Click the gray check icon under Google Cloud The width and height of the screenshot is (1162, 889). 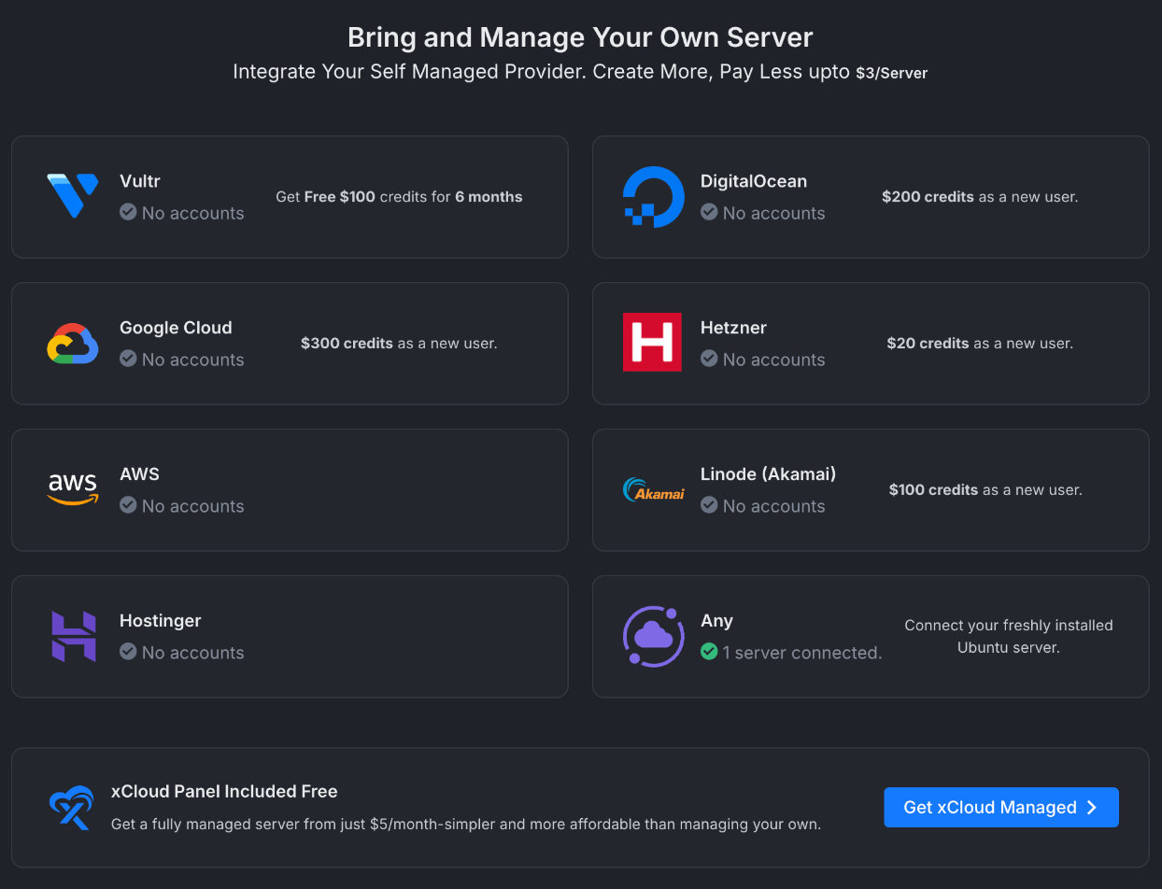(x=128, y=359)
